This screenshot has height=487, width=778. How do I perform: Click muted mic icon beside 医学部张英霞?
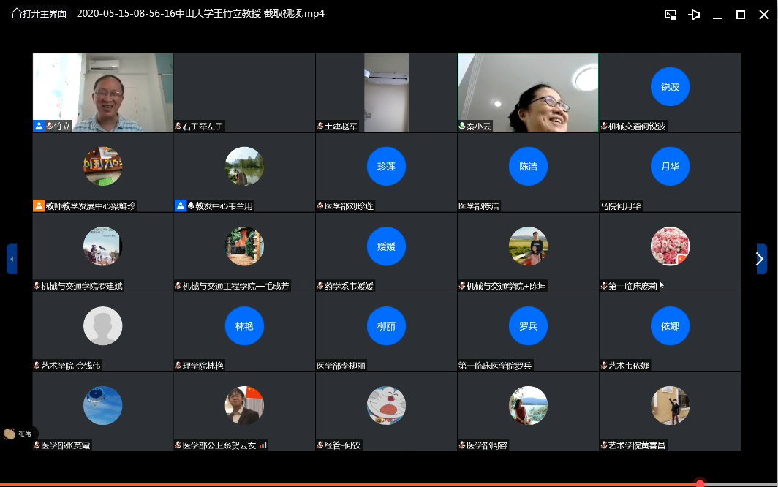37,445
